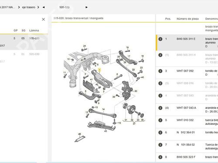Open info for part 8W0 505 311 E
The image size is (218, 163).
160,39
